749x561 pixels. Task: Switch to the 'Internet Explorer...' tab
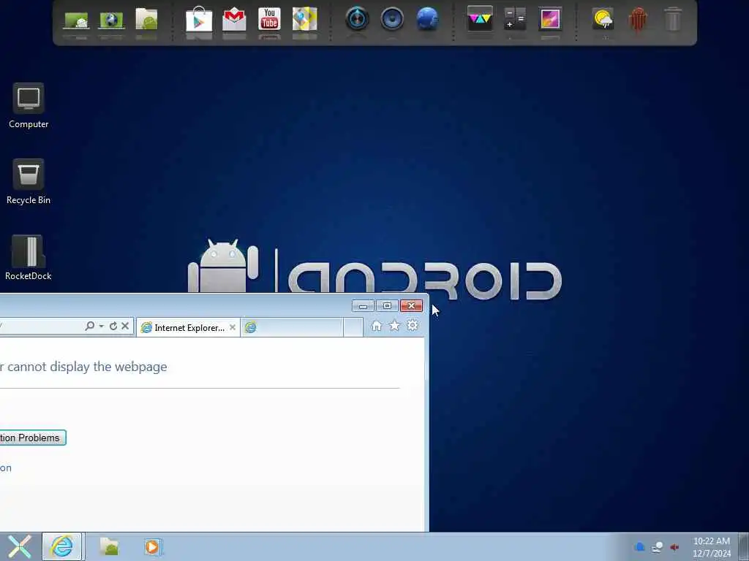[x=188, y=328]
